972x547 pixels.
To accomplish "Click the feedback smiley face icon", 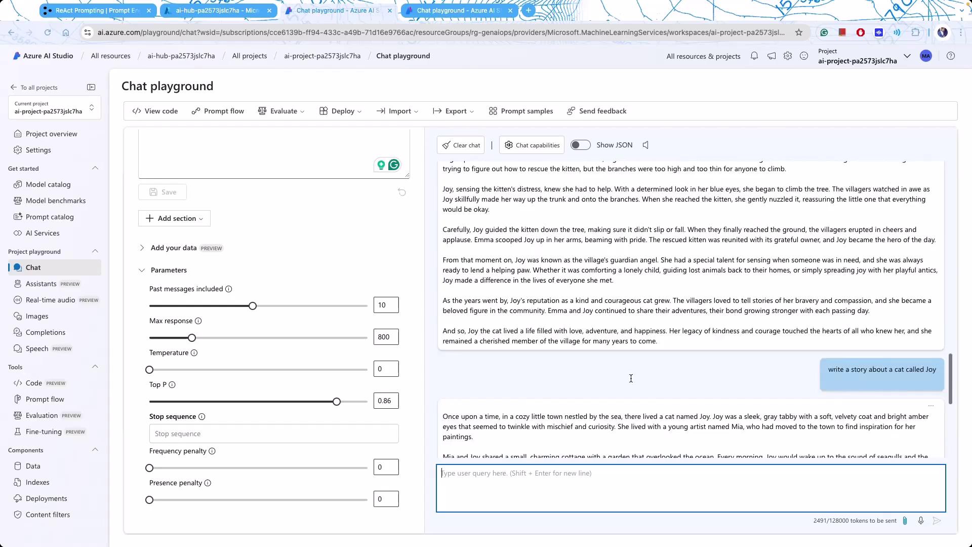I will [x=804, y=56].
